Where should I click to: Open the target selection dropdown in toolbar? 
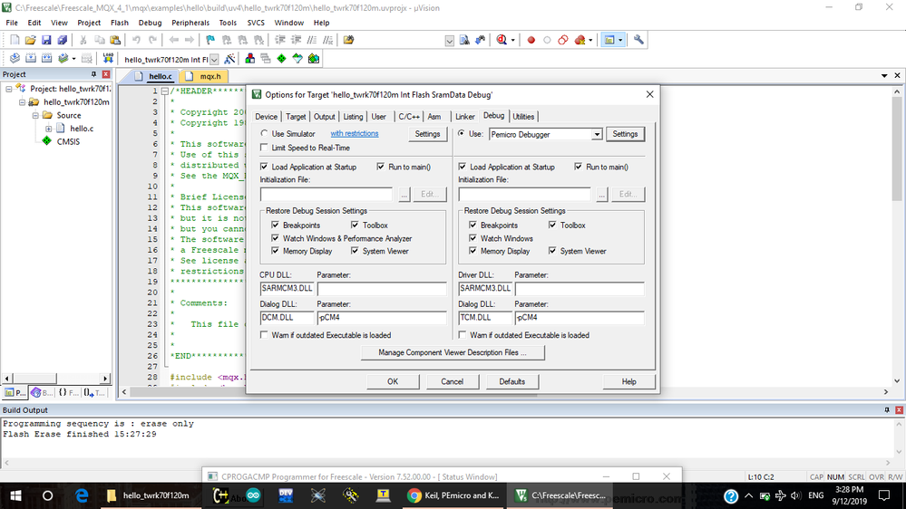(x=214, y=59)
